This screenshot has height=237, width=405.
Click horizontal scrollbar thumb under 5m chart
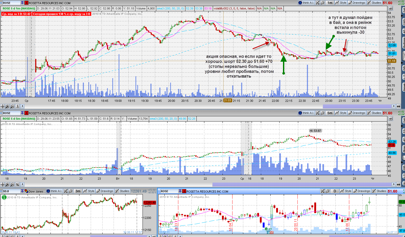pos(302,184)
